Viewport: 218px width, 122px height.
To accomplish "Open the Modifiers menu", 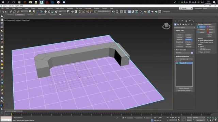I will tap(41, 8).
